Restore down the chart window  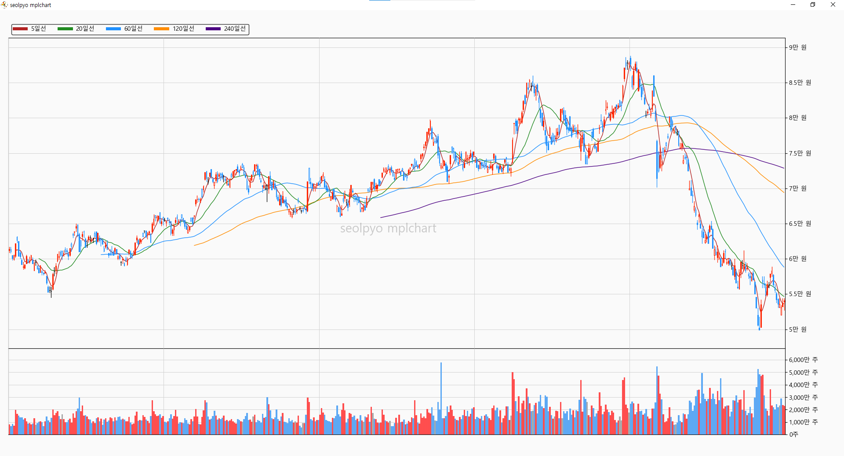pyautogui.click(x=813, y=5)
